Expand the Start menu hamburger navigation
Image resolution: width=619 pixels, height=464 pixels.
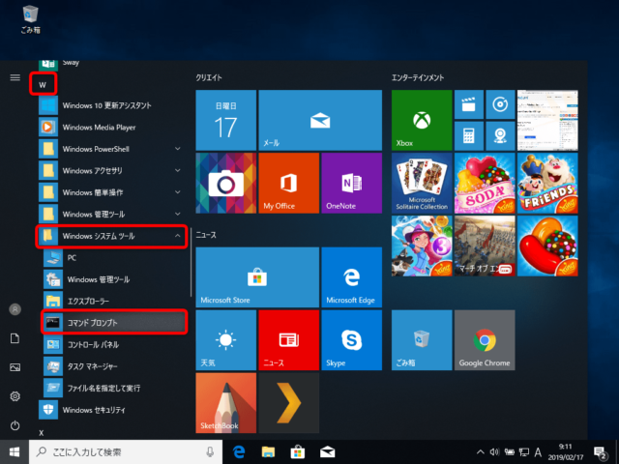15,77
